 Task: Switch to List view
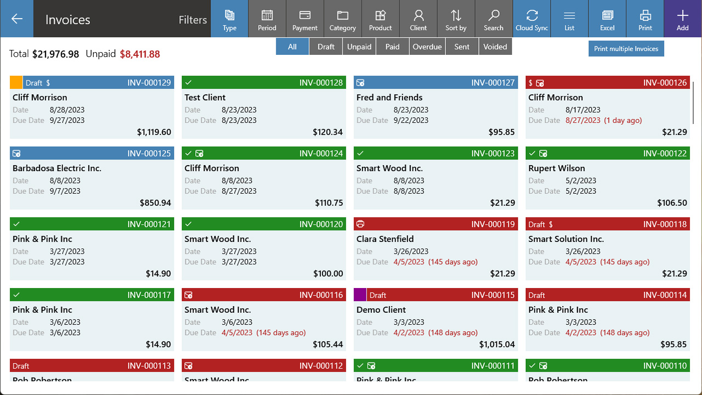coord(569,19)
